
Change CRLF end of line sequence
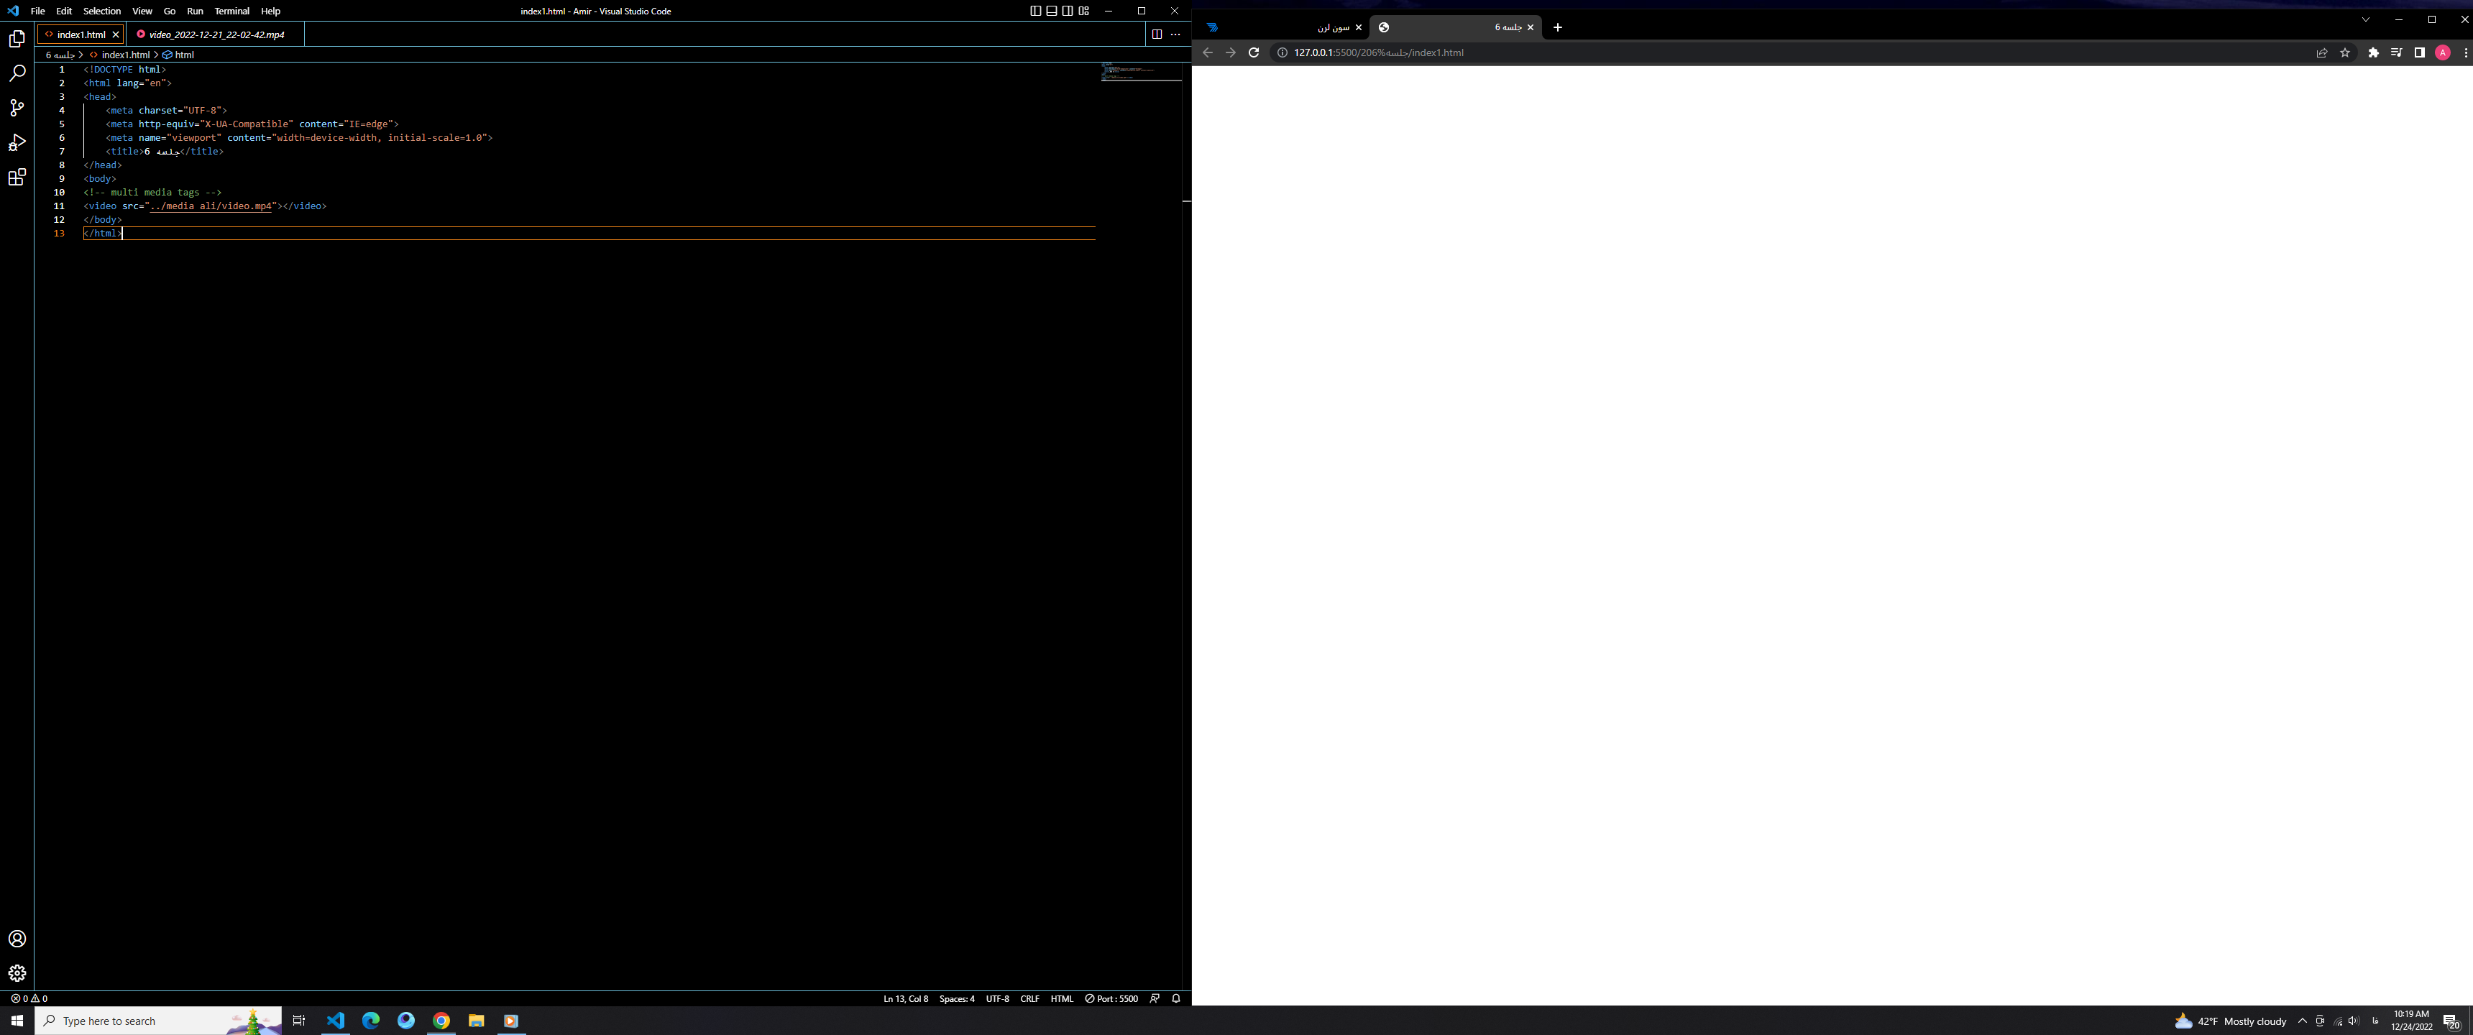click(x=1030, y=998)
